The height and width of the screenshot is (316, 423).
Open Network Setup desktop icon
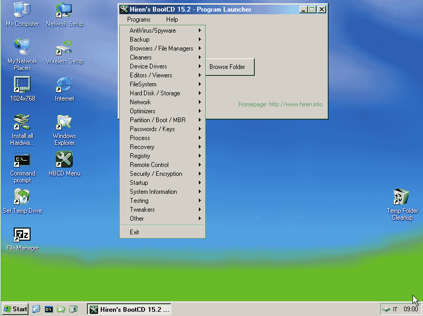coord(64,14)
